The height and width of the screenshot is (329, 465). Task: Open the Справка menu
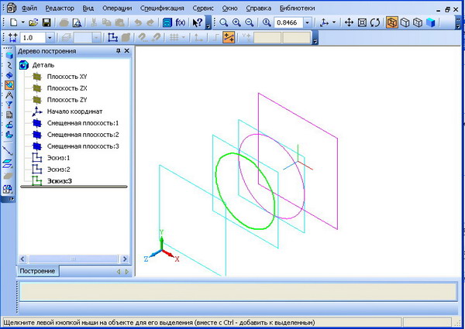259,9
